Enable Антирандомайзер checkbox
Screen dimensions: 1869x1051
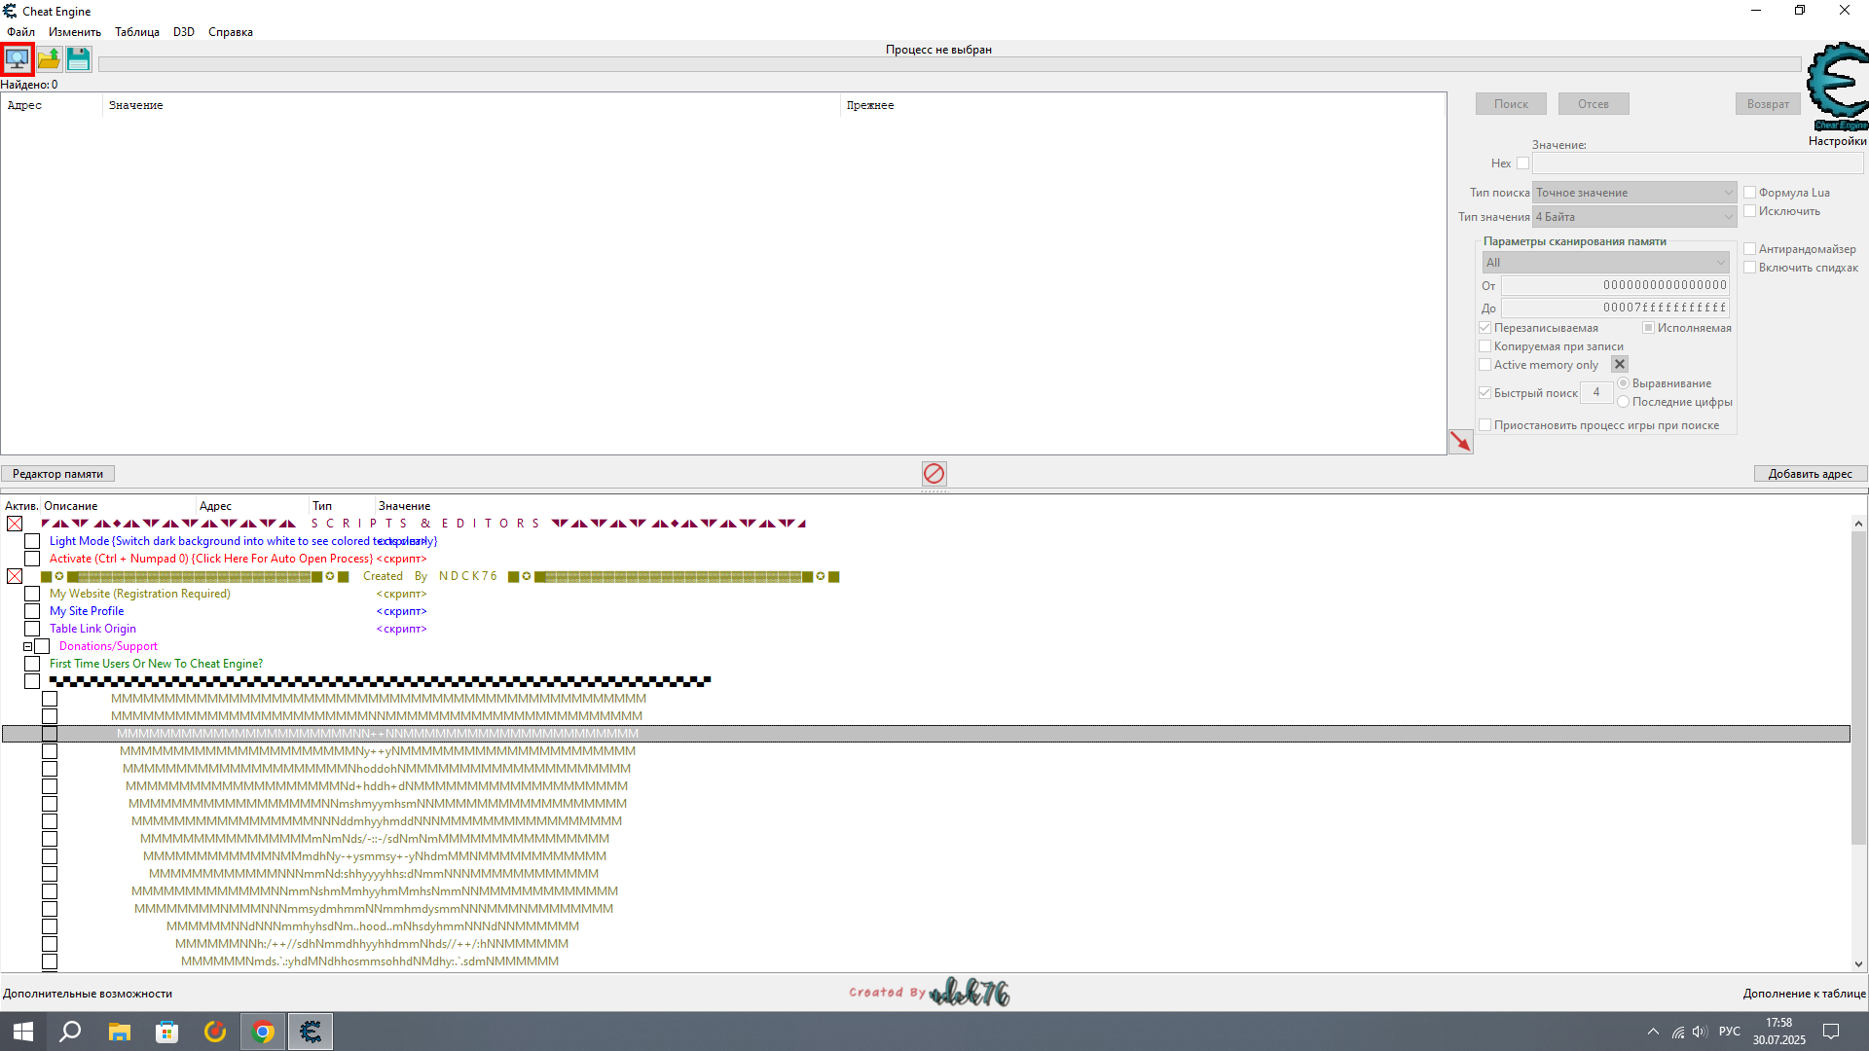tap(1749, 249)
